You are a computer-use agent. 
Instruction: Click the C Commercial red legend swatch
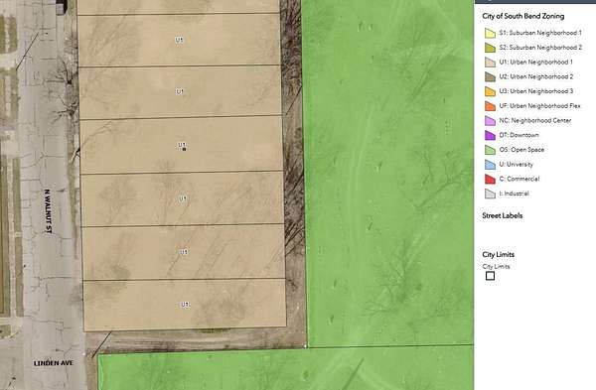(x=490, y=179)
